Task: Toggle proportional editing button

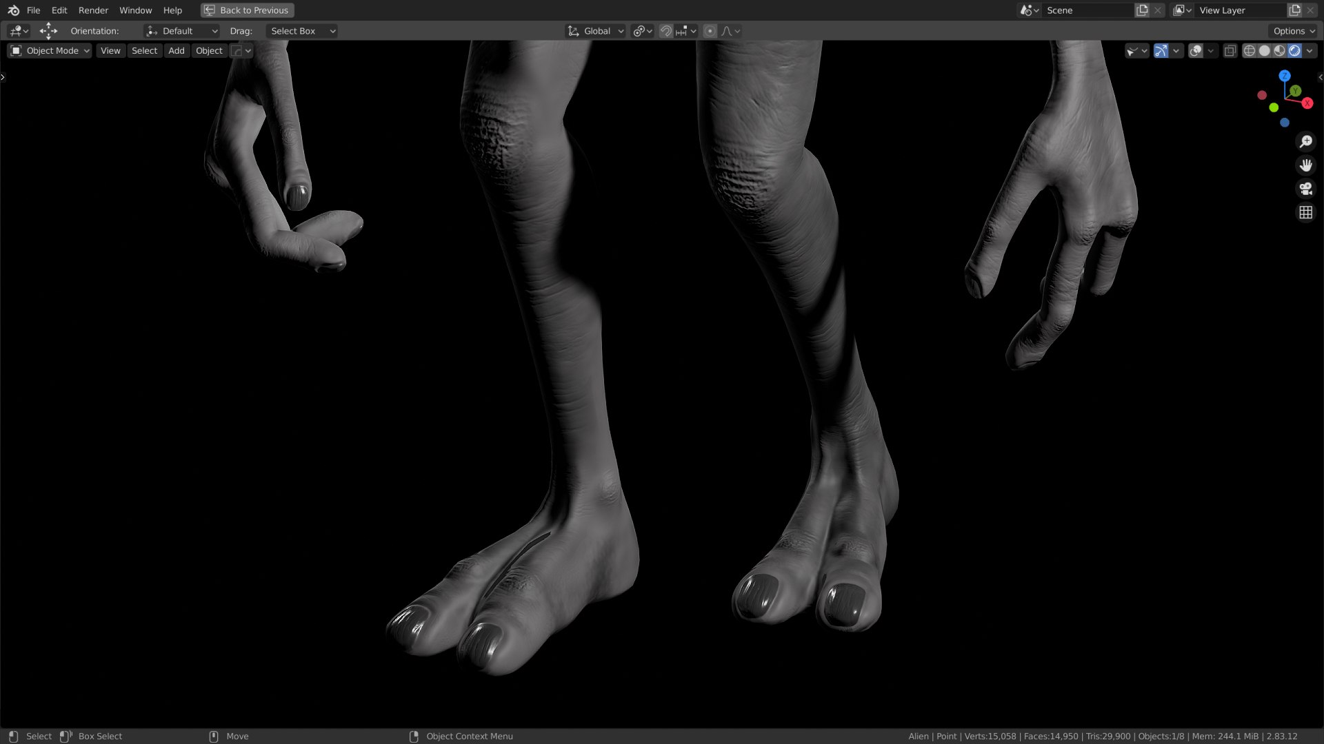Action: 710,31
